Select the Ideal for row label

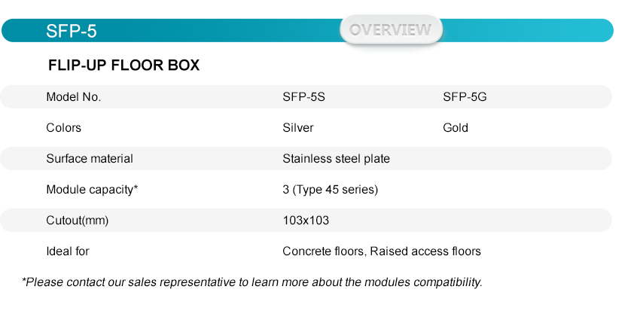(67, 251)
